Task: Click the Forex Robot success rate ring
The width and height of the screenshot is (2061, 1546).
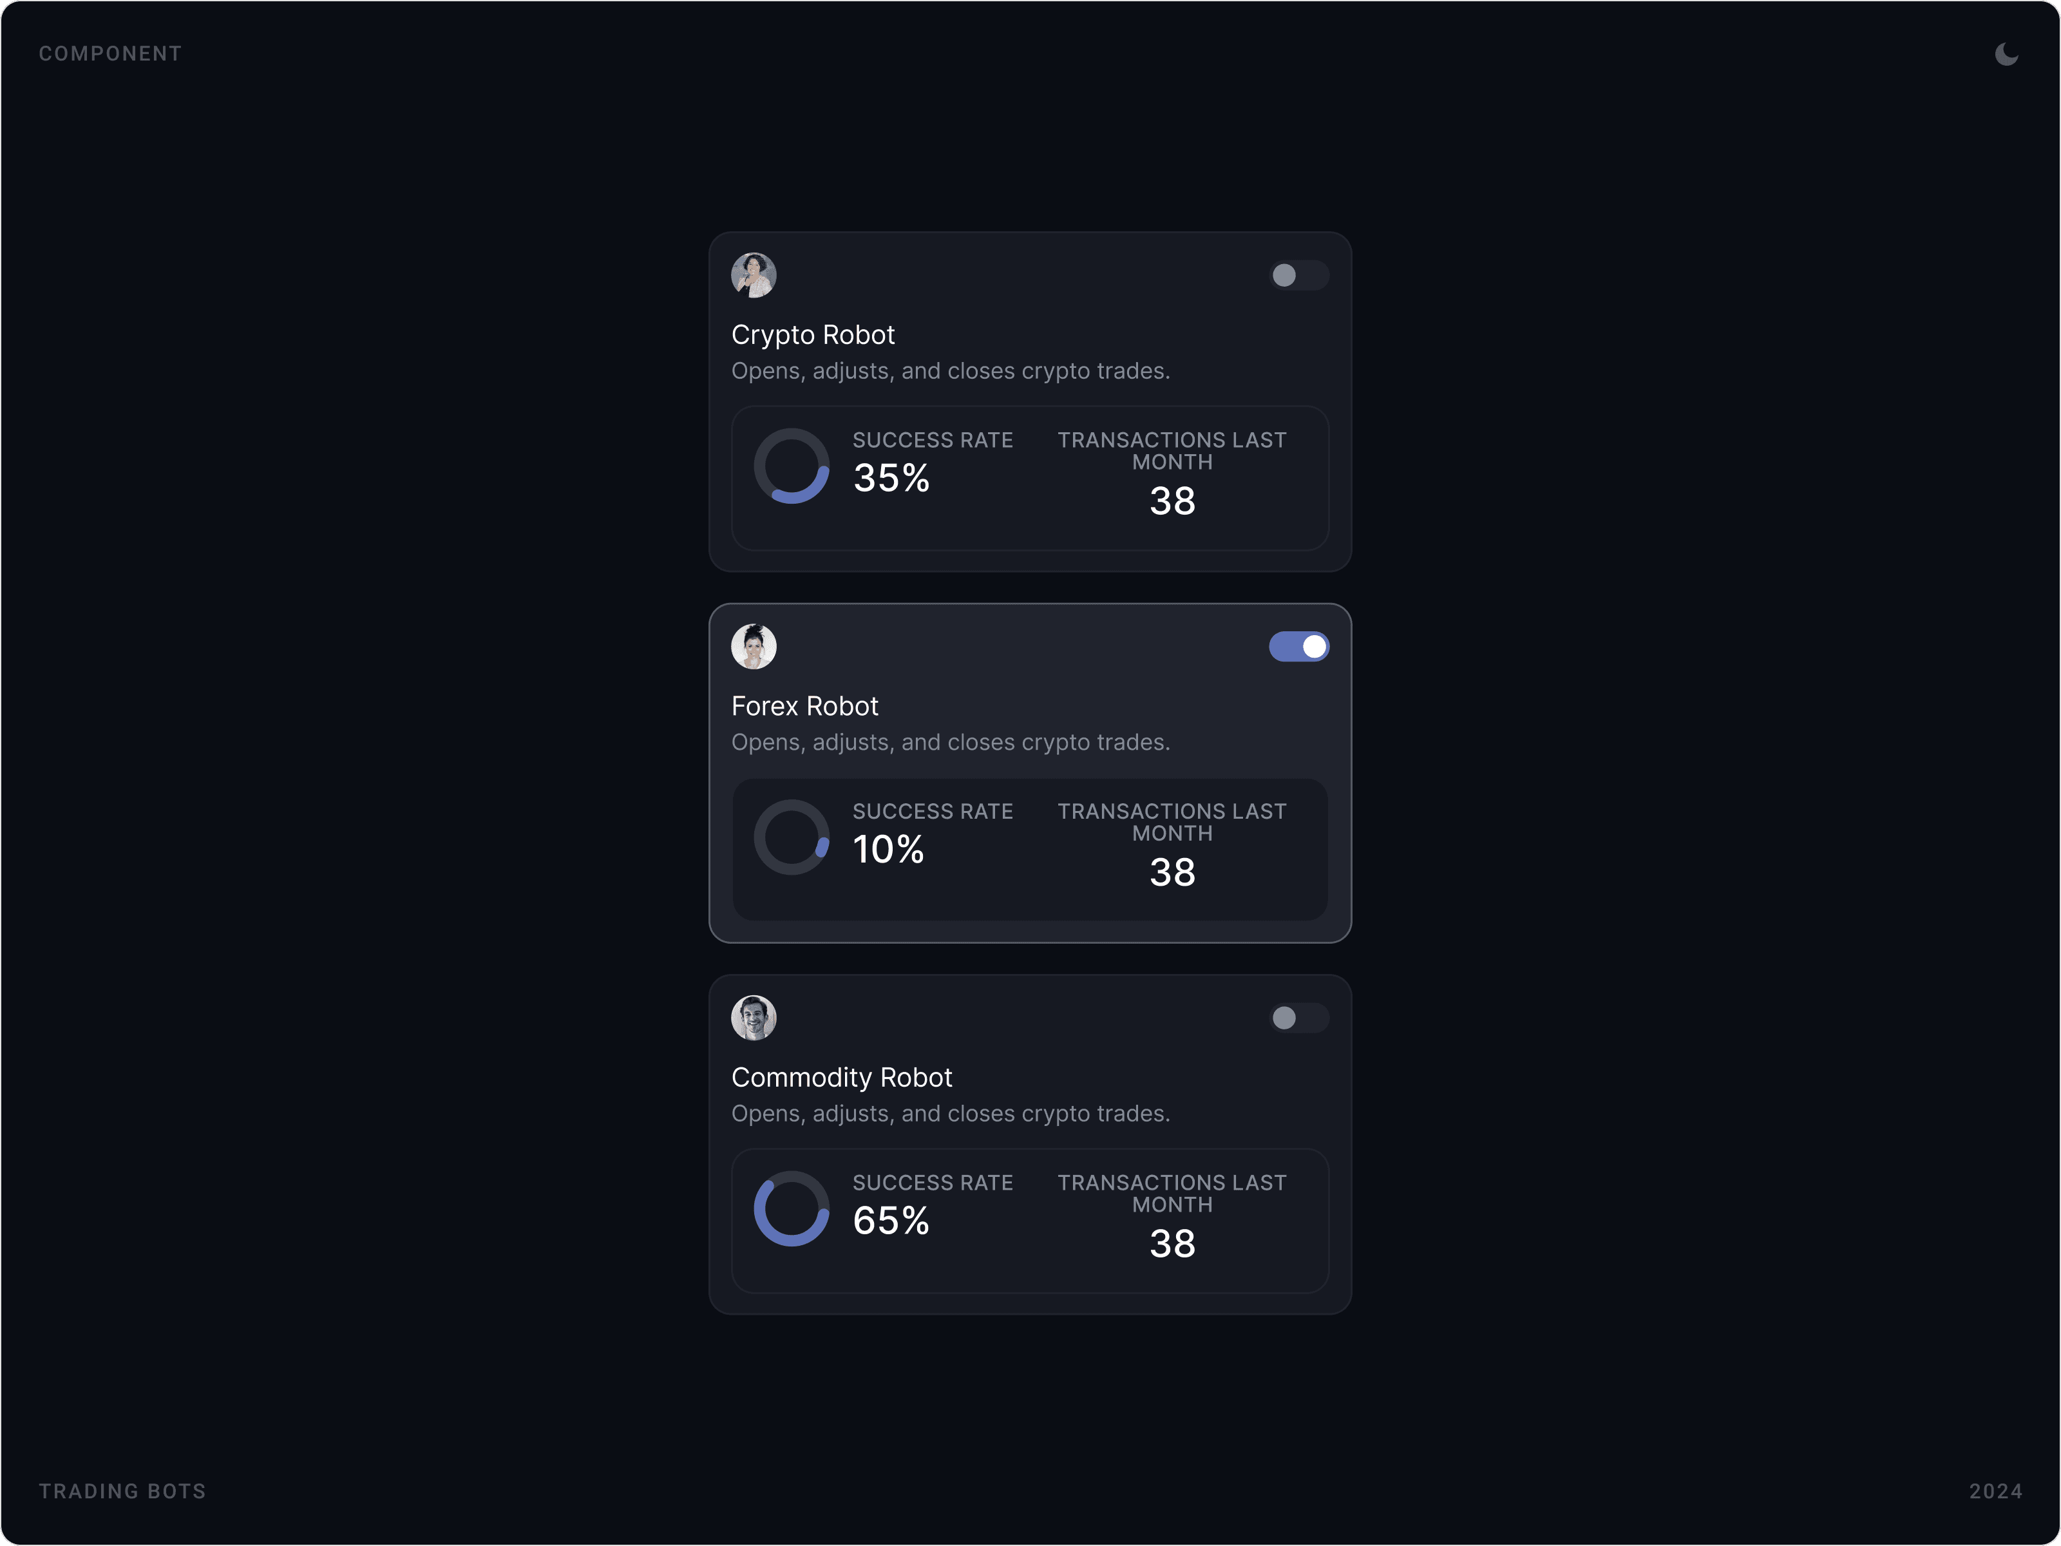Action: [792, 837]
